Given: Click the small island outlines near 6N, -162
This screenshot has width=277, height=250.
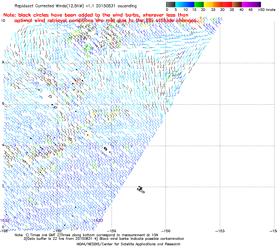Looking at the screenshot, I should coord(52,102).
